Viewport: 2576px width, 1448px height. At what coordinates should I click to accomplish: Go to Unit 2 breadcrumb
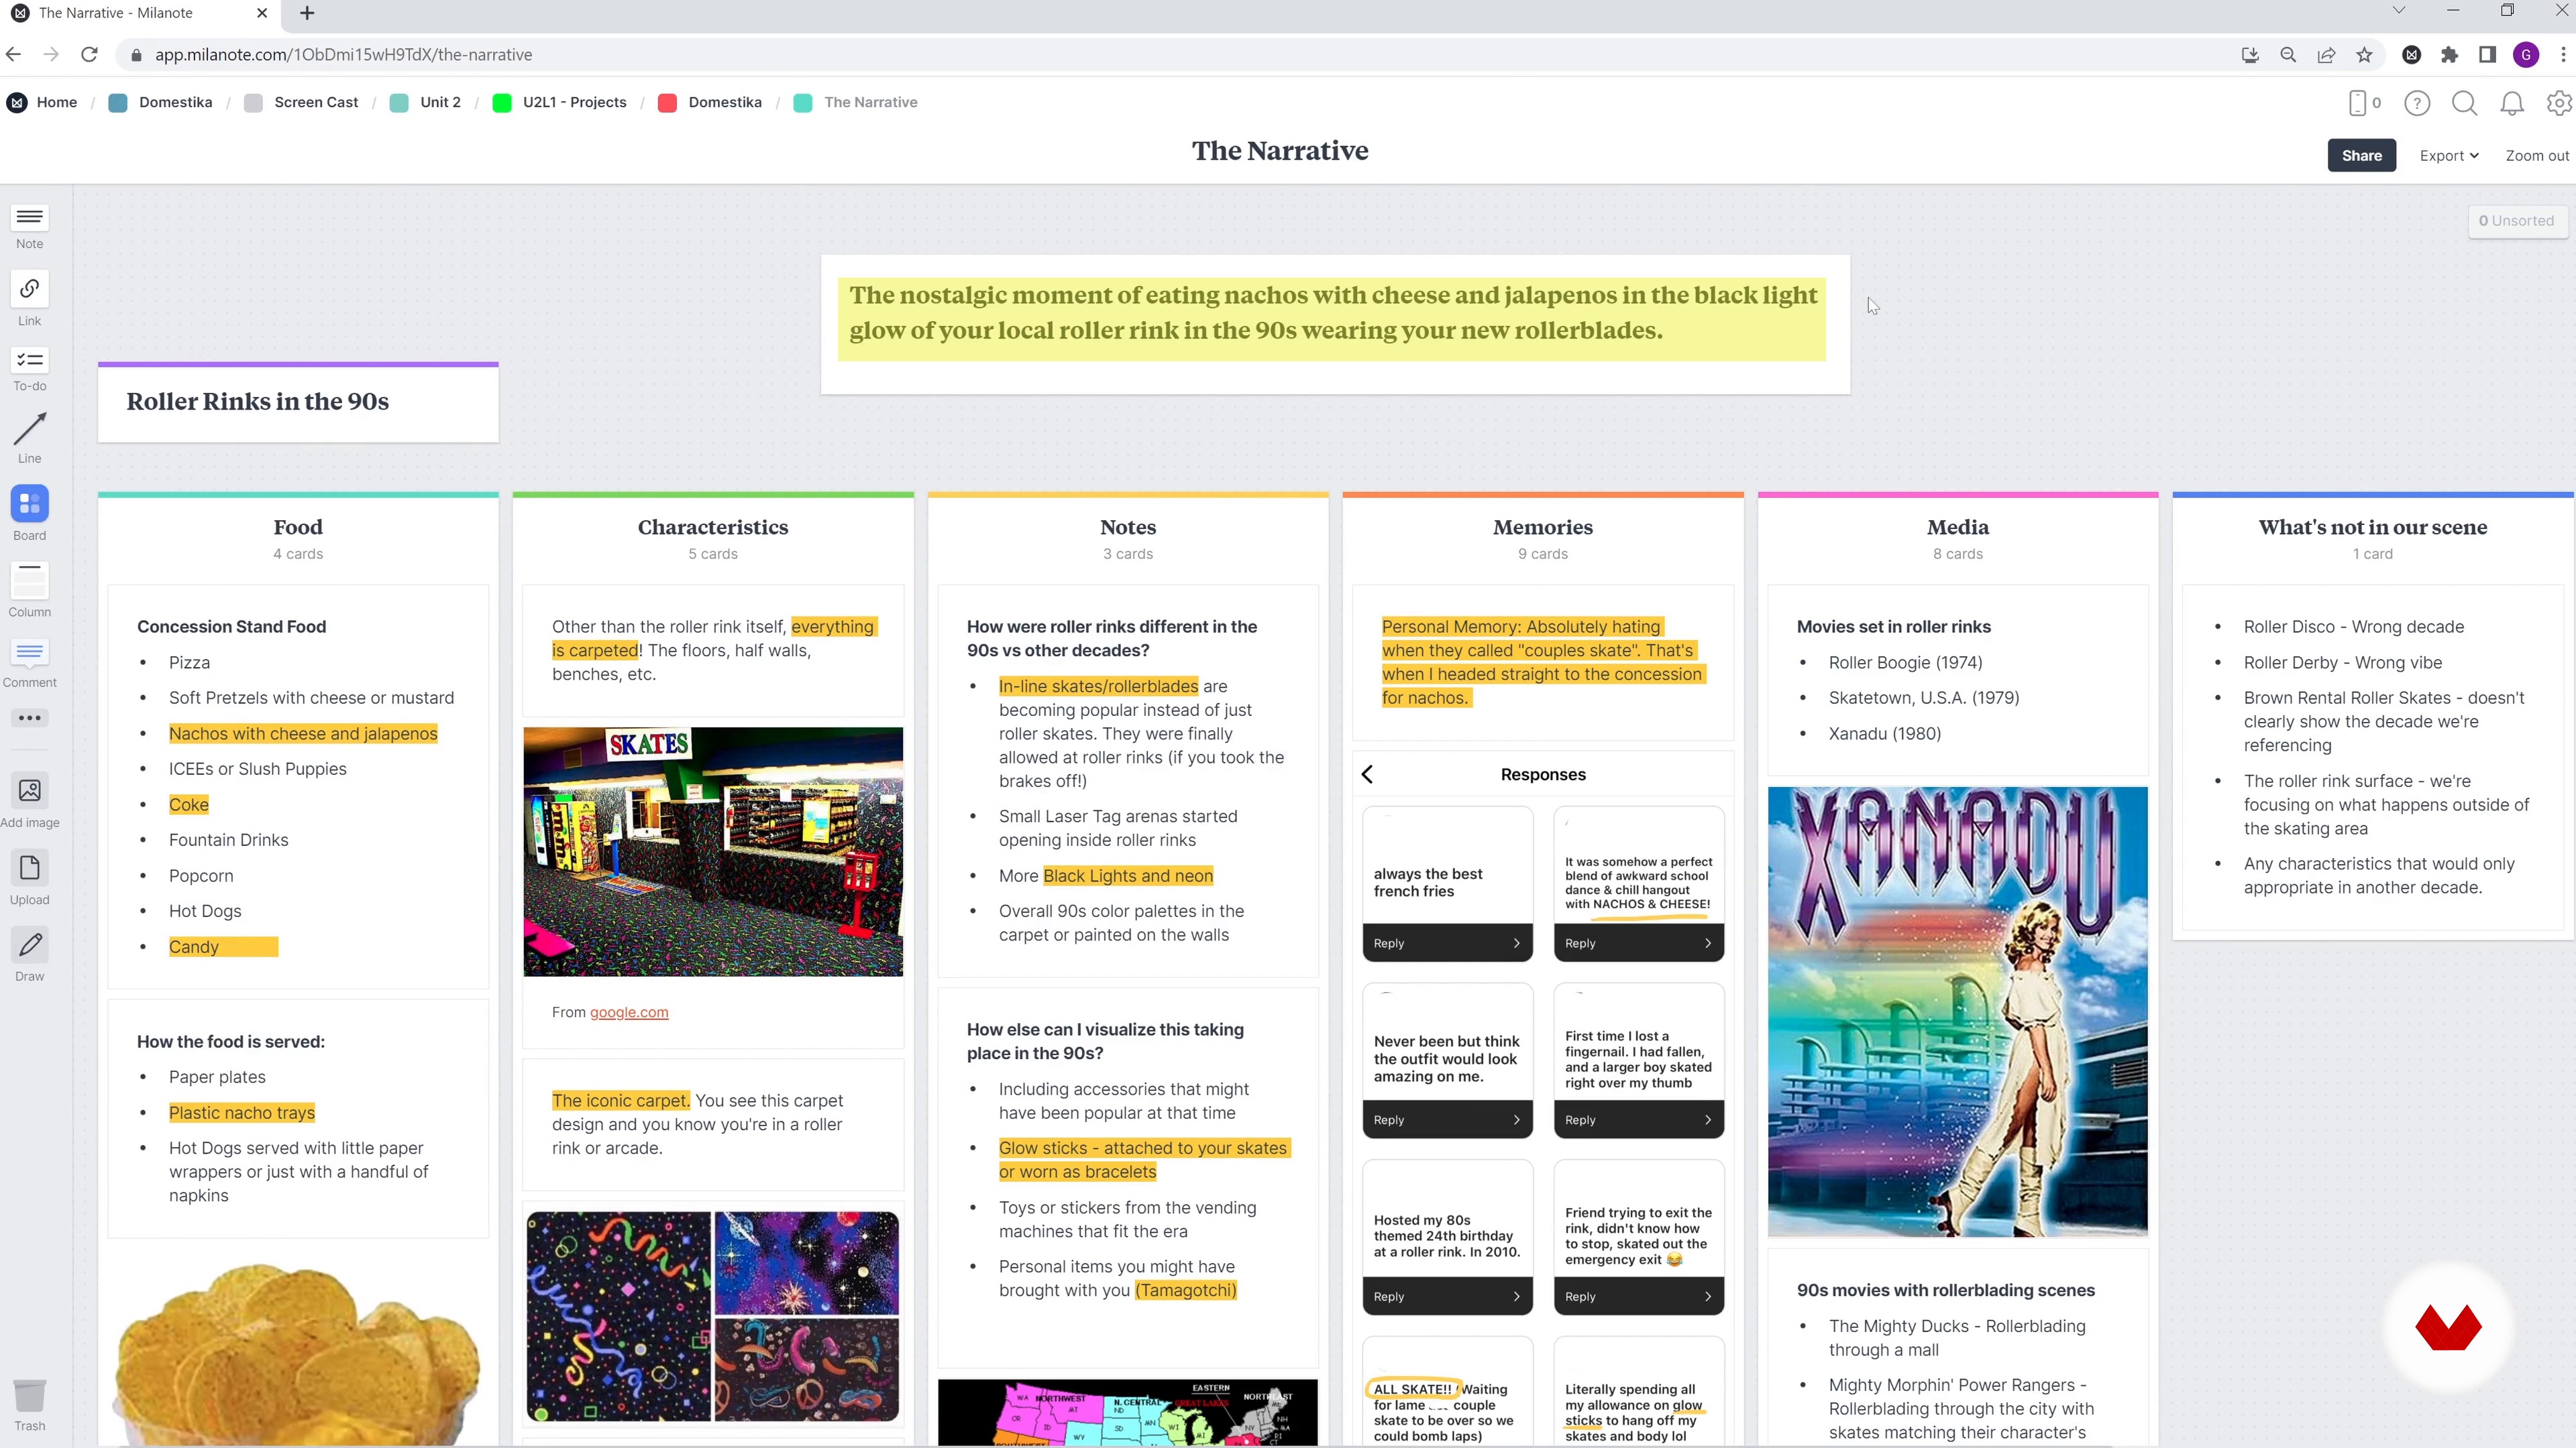pyautogui.click(x=440, y=102)
